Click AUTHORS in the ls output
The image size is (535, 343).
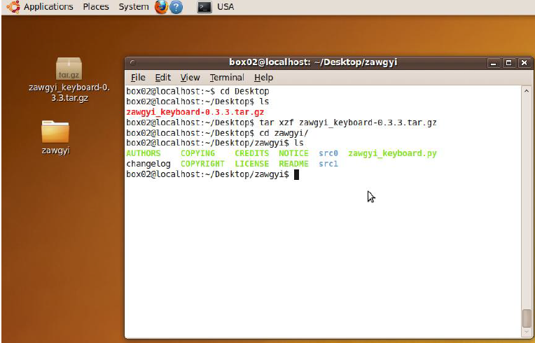tap(144, 153)
